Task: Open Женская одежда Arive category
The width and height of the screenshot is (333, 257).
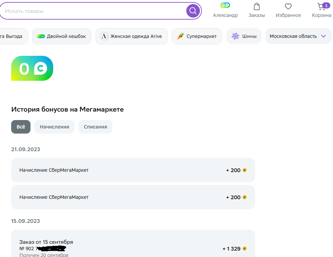Action: point(131,36)
